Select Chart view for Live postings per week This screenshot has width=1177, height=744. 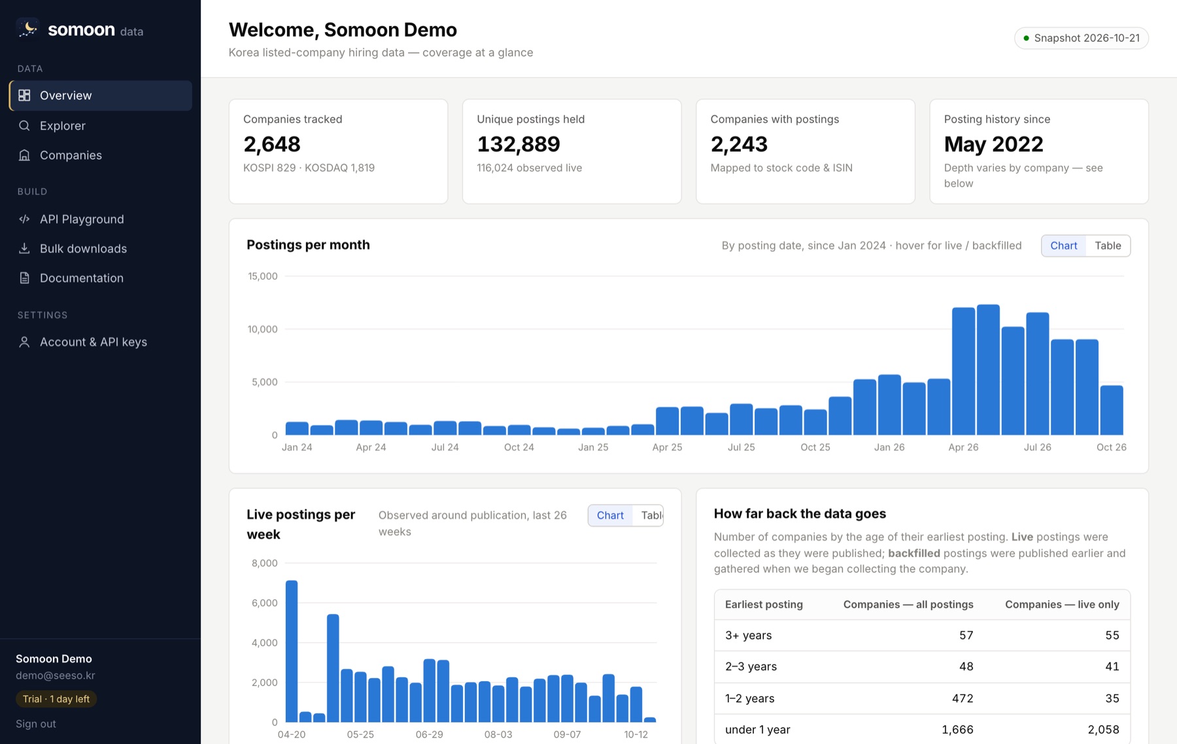coord(610,515)
